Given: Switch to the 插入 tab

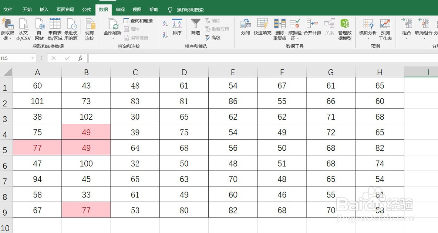Looking at the screenshot, I should click(44, 10).
